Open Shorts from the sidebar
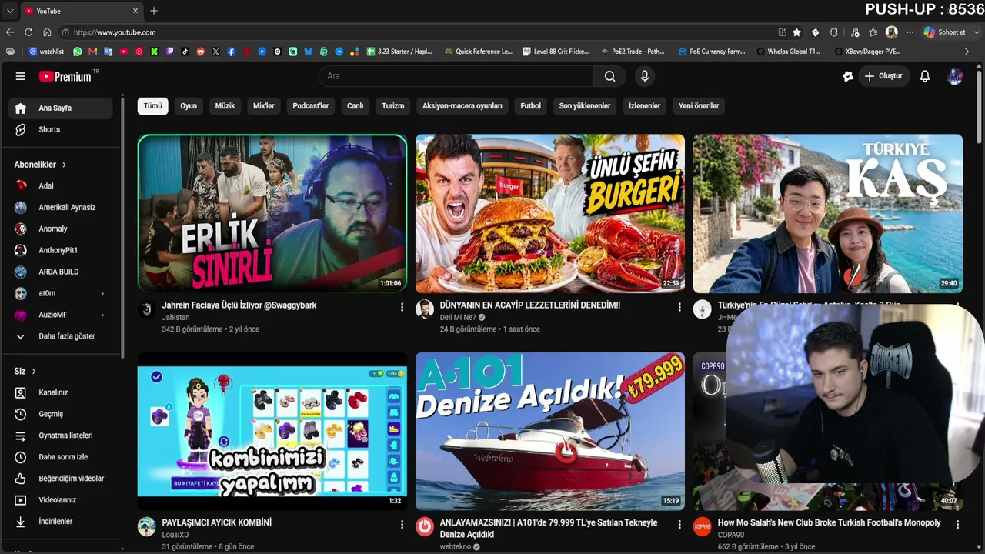This screenshot has width=985, height=554. (x=62, y=129)
